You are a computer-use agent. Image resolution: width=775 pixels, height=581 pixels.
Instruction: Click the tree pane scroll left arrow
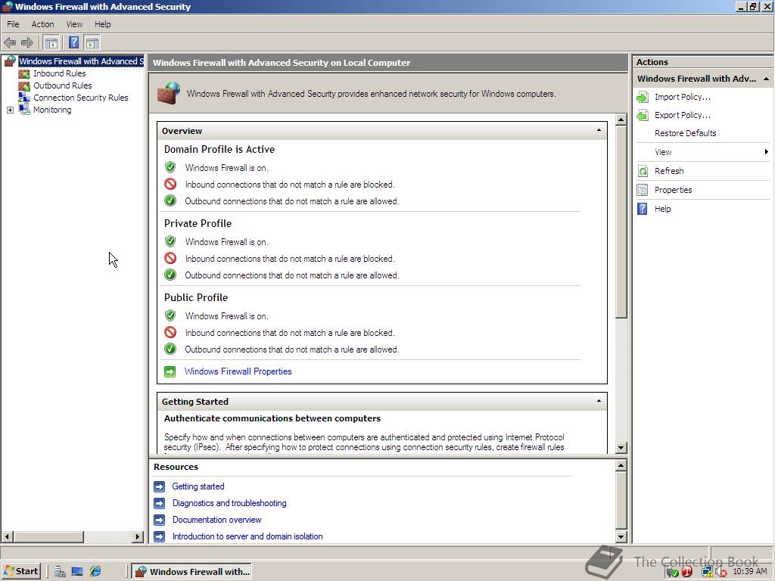click(x=7, y=536)
